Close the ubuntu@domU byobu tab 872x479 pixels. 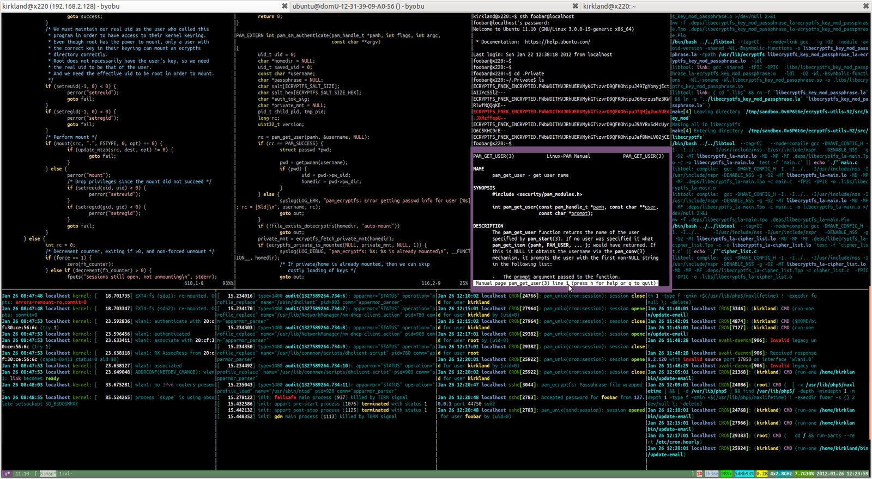[575, 6]
